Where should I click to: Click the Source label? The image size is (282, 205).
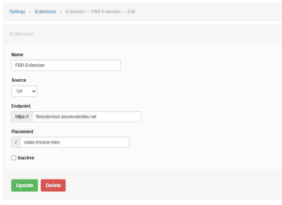coord(19,80)
